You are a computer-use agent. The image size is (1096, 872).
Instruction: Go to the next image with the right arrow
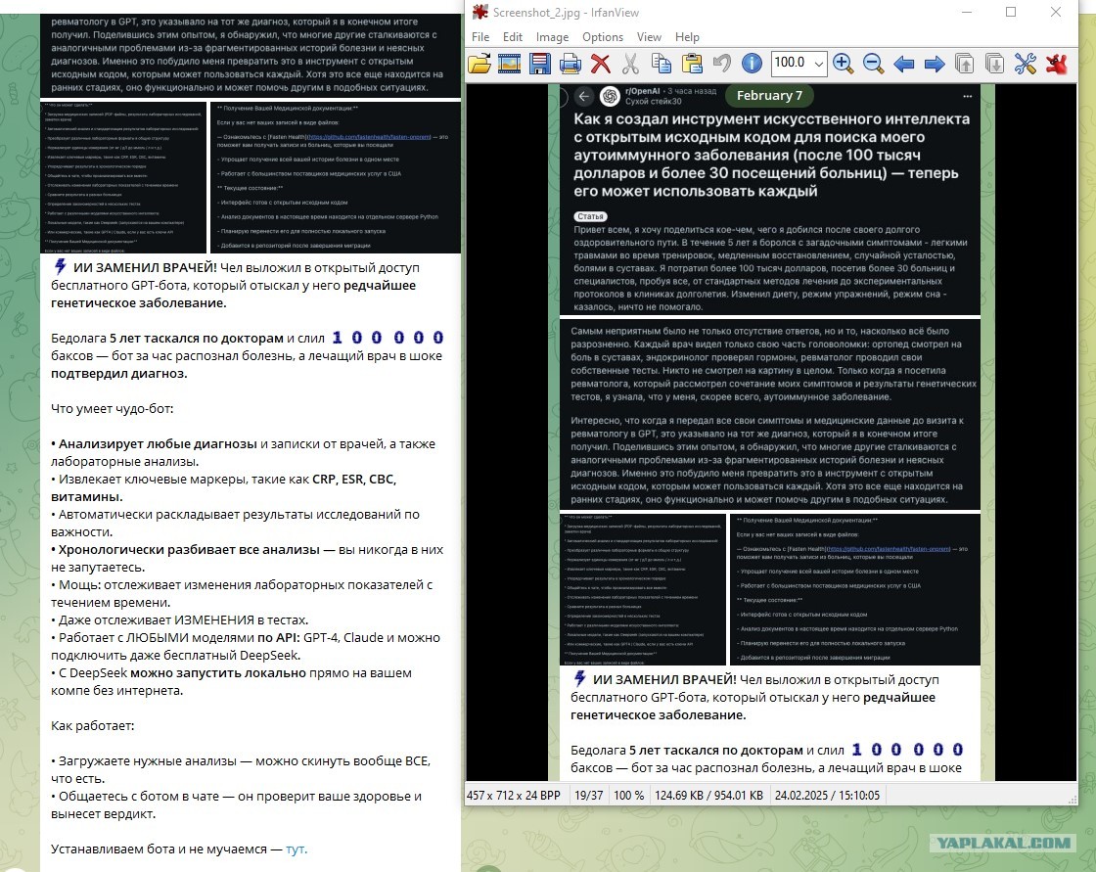pos(934,65)
